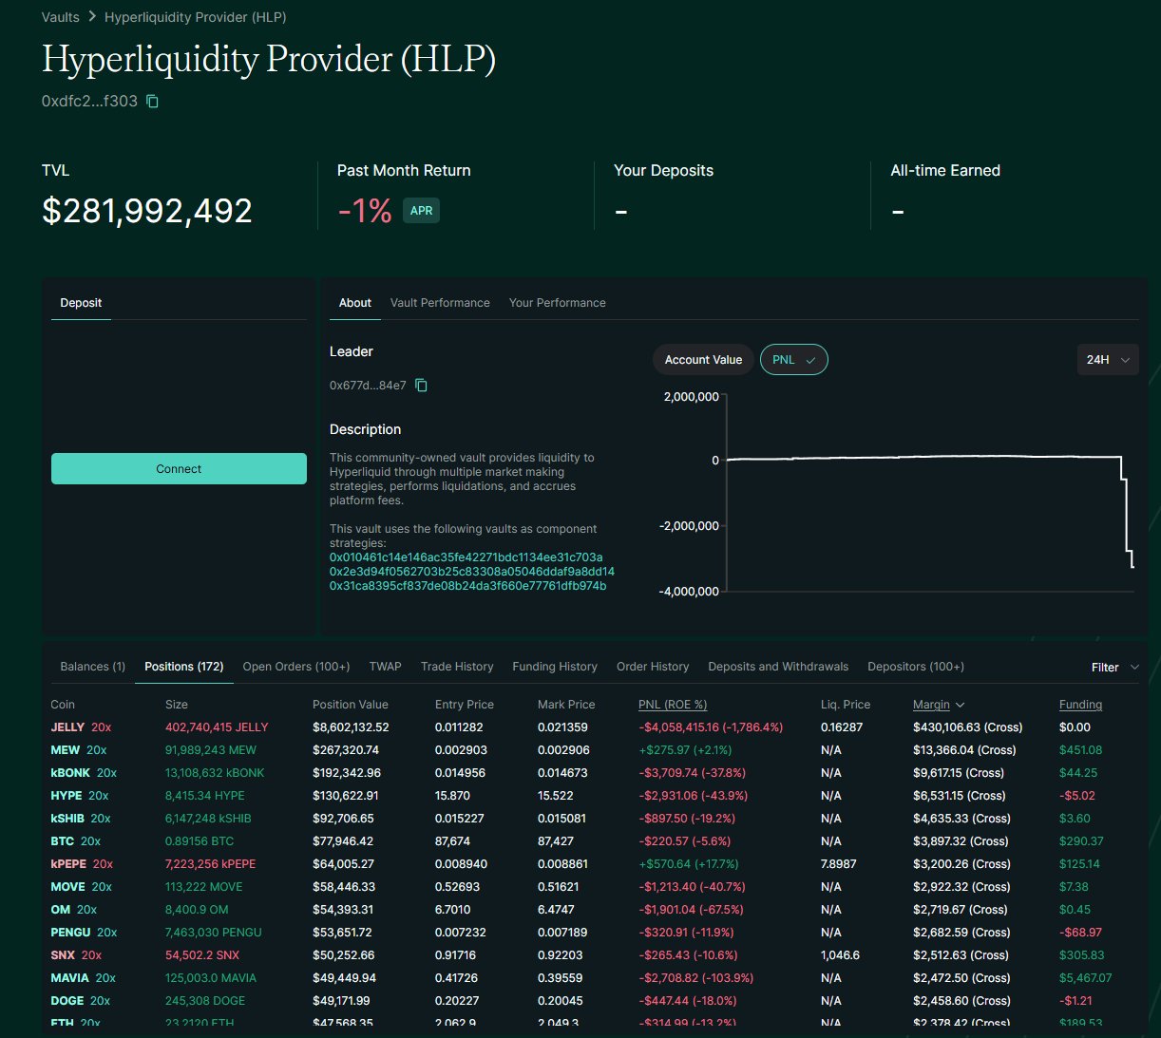Click the Mark Price column header
Screen dimensions: 1161x1038
click(x=566, y=705)
